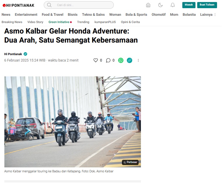The image size is (222, 184).
Task: Copy article link with chain icon
Action: [x=130, y=60]
